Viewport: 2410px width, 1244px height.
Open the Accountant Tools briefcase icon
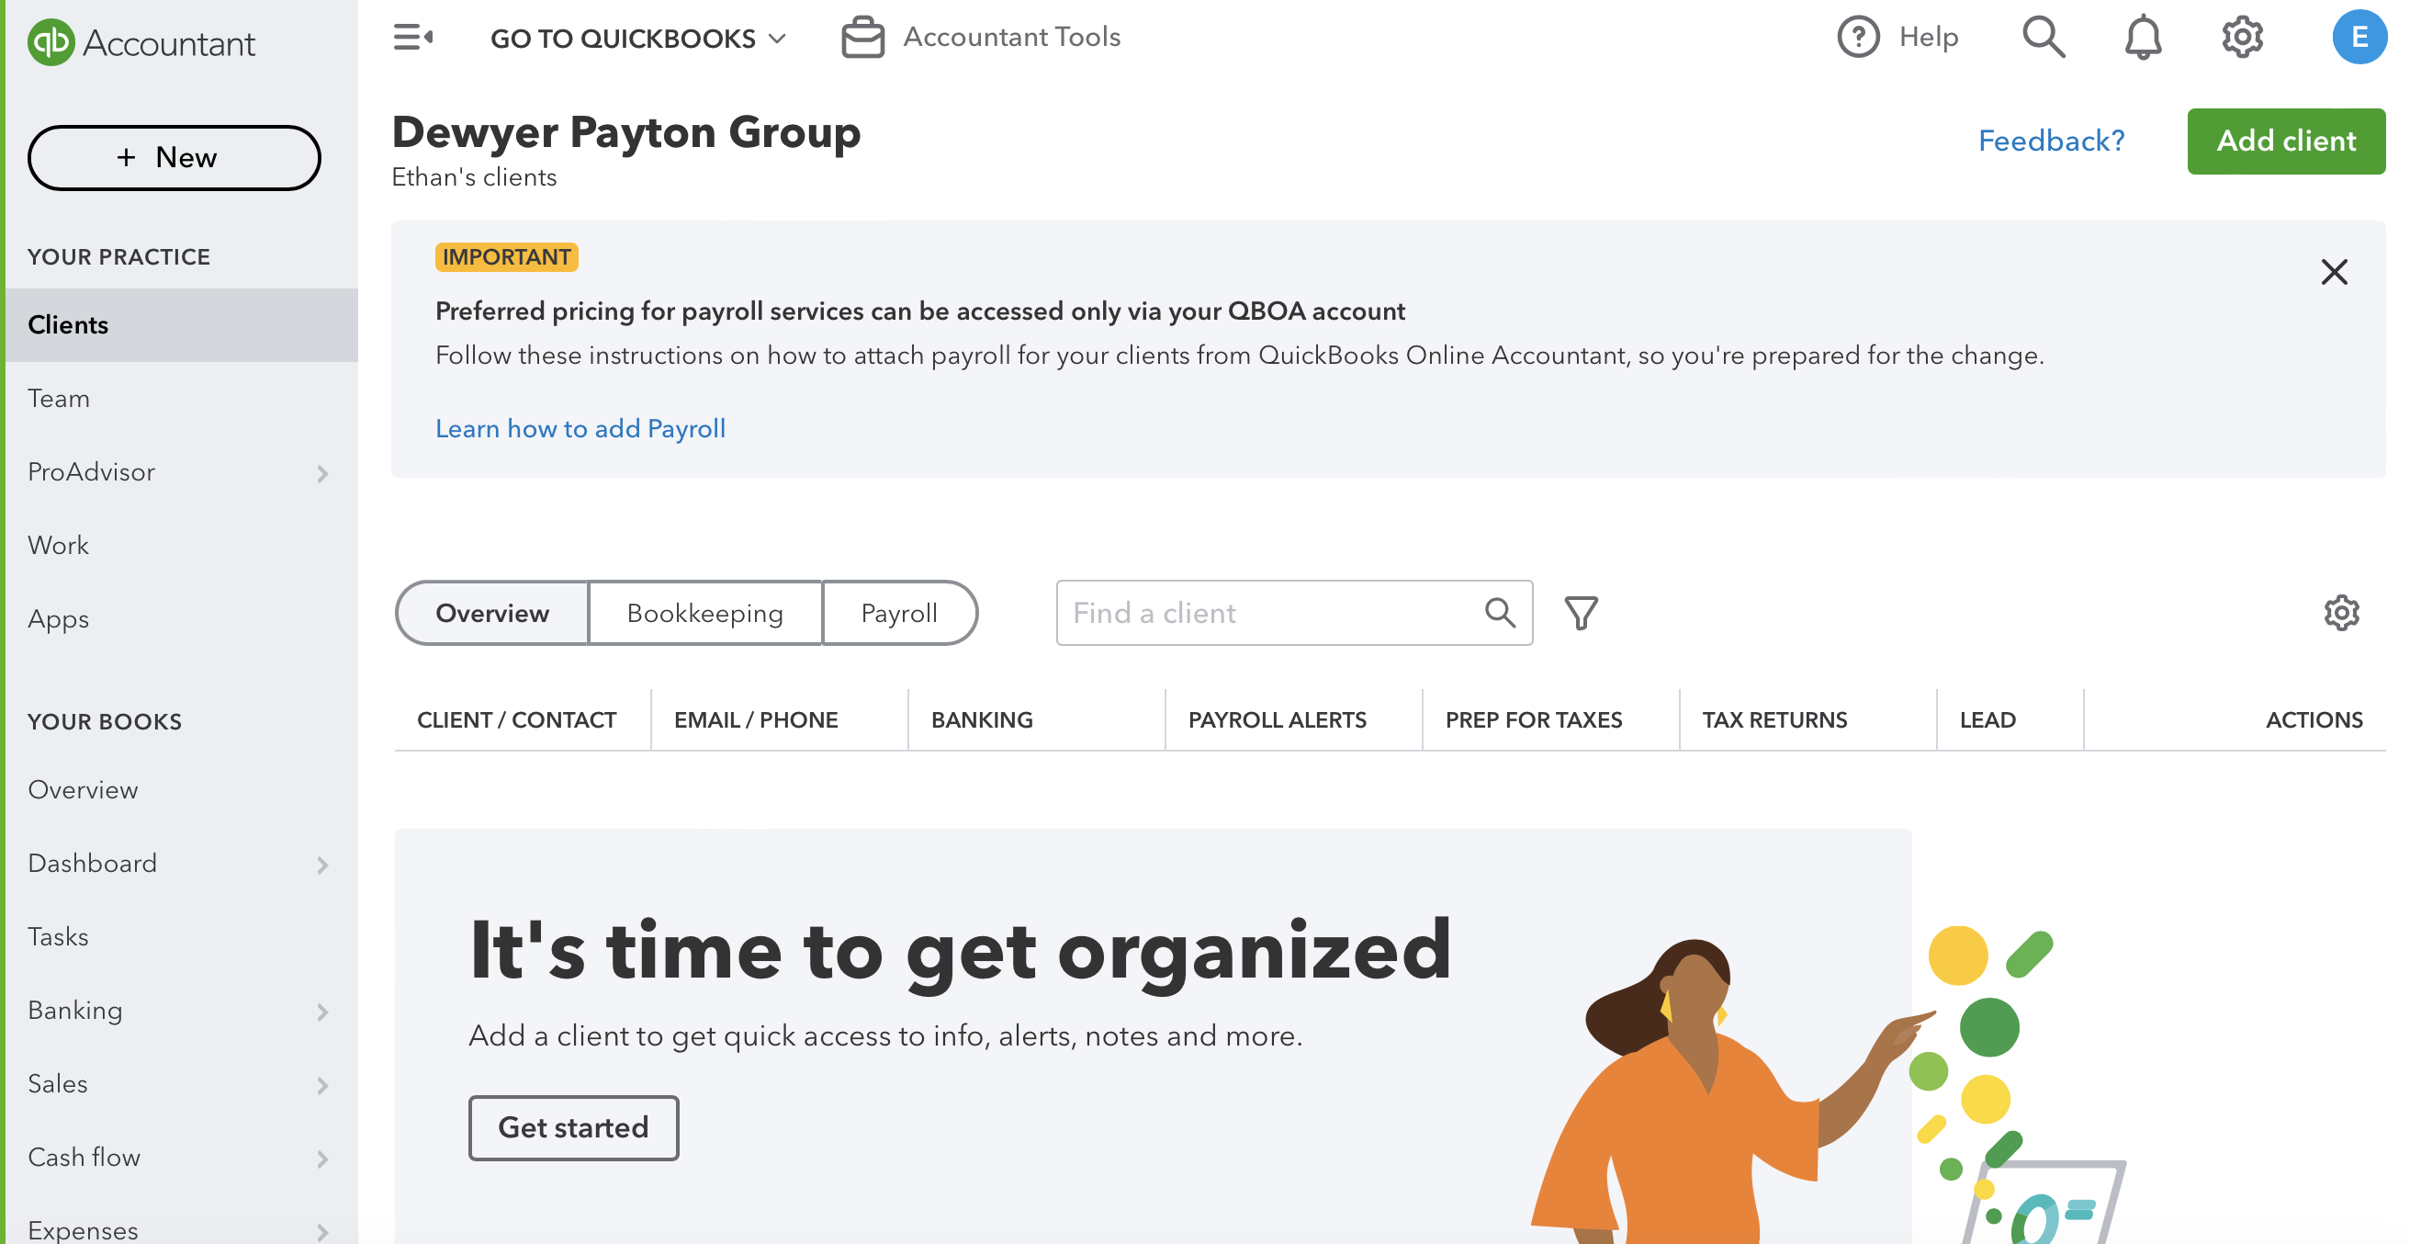tap(862, 38)
